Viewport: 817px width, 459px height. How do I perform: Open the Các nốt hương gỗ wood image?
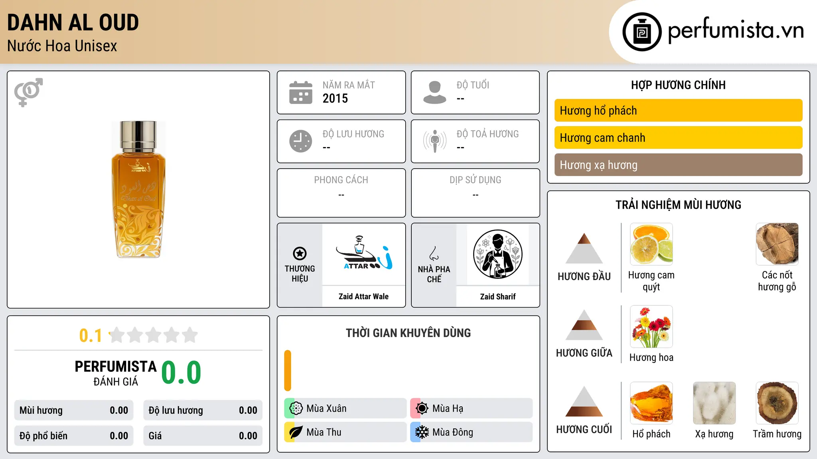tap(777, 244)
